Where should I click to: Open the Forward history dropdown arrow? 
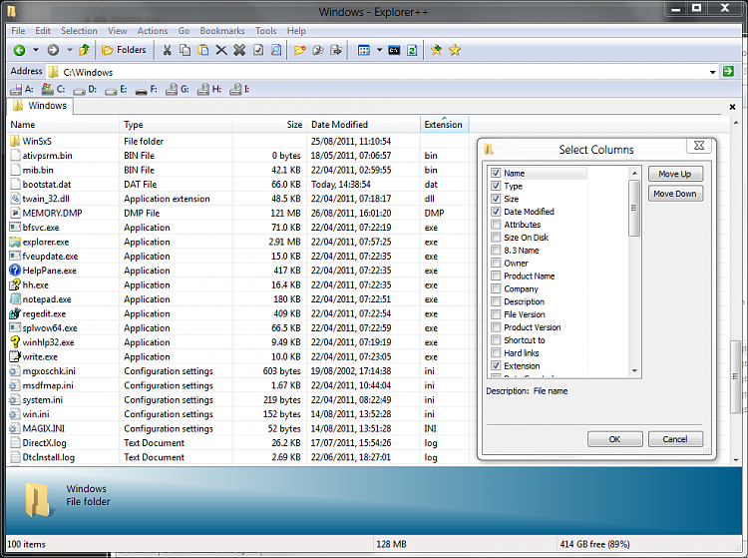(70, 50)
